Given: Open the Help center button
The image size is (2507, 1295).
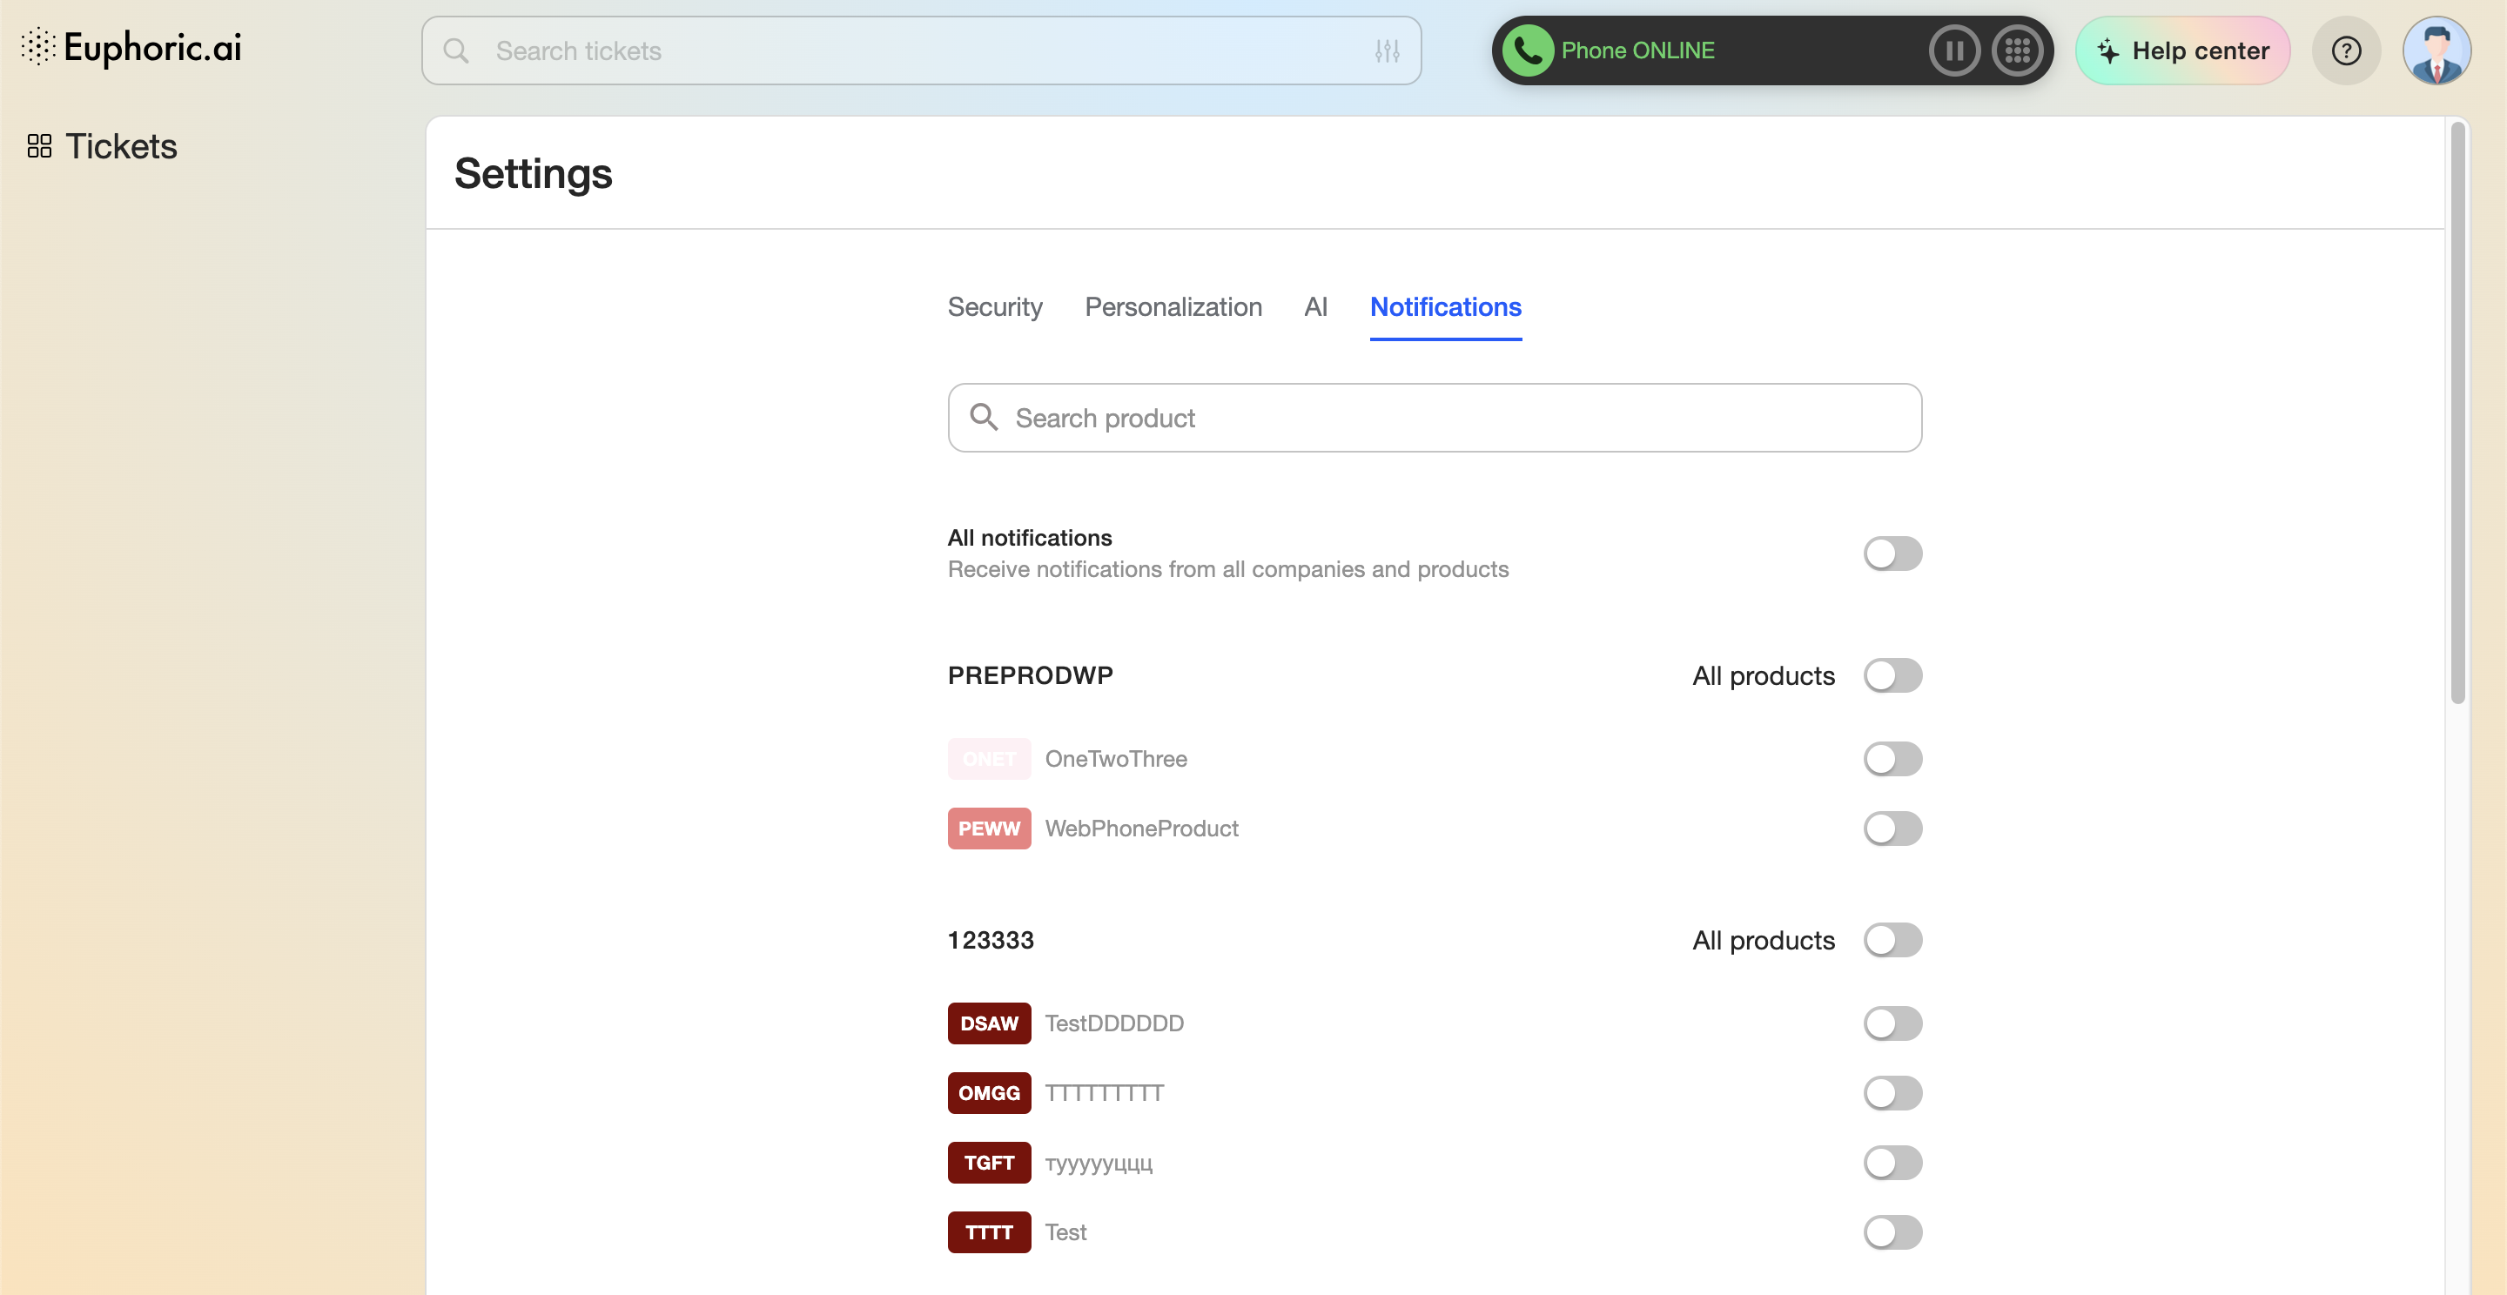Looking at the screenshot, I should click(2182, 50).
